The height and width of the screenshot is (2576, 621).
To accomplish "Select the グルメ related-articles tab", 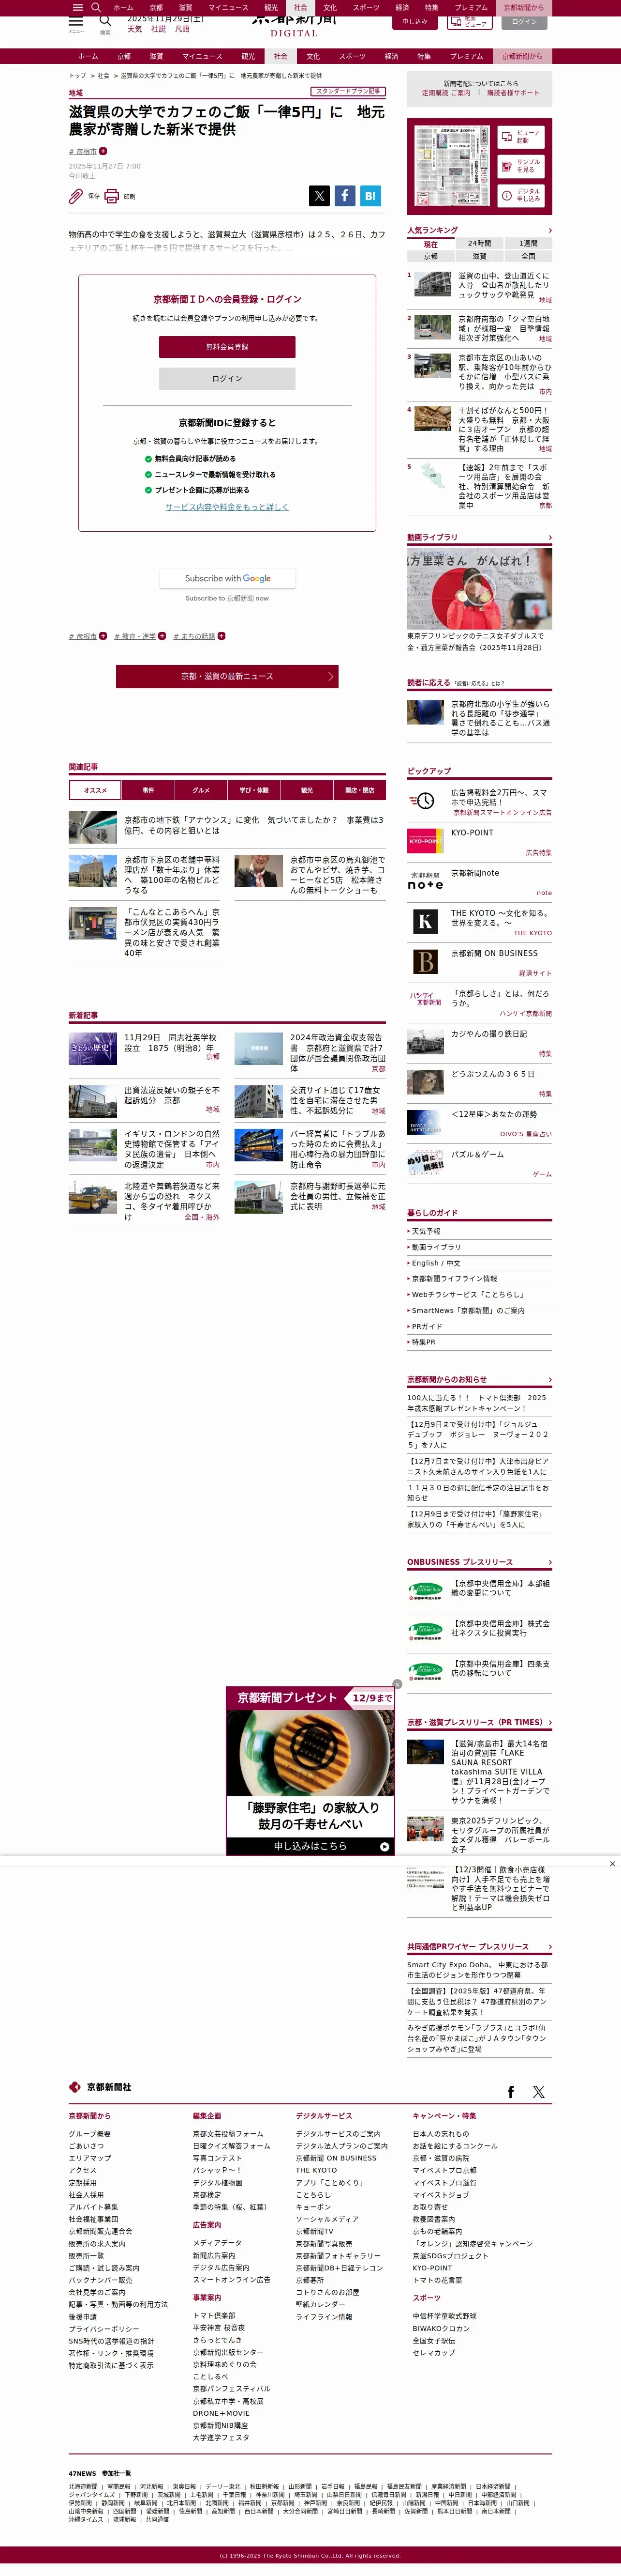I will coord(201,790).
